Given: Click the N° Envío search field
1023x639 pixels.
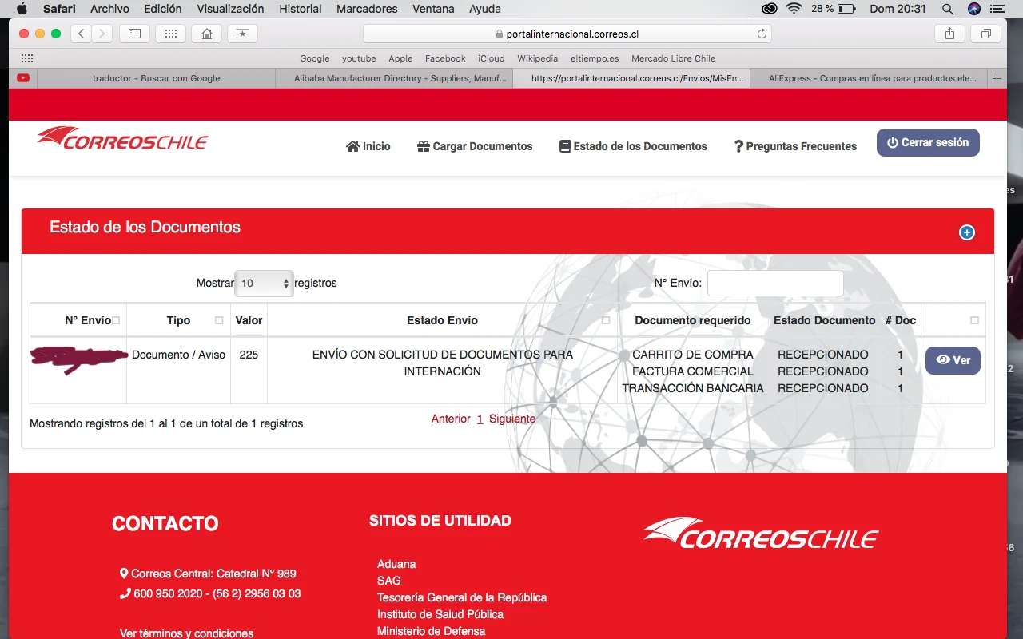Looking at the screenshot, I should 775,283.
